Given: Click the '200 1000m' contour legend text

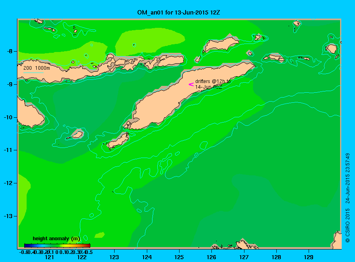Looking at the screenshot, I should 37,68.
